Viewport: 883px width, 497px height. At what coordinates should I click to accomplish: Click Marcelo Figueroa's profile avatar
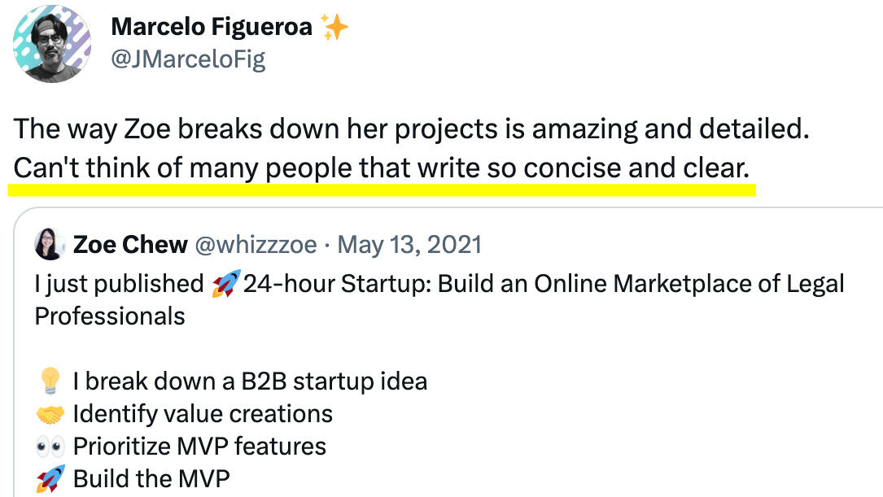point(53,44)
